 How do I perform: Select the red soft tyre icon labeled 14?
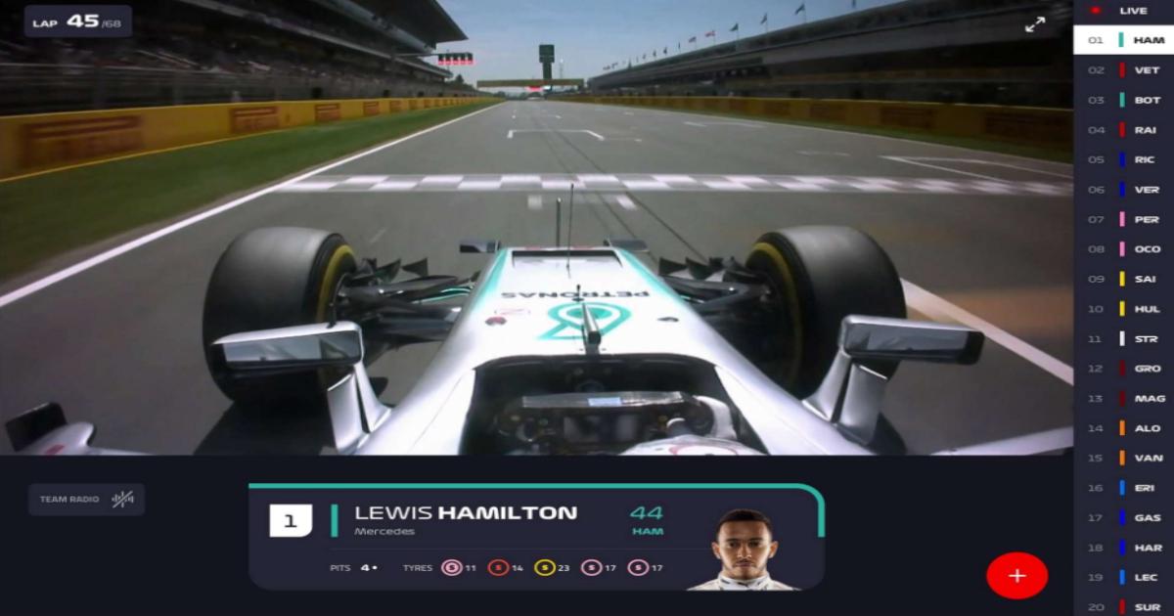[x=498, y=567]
